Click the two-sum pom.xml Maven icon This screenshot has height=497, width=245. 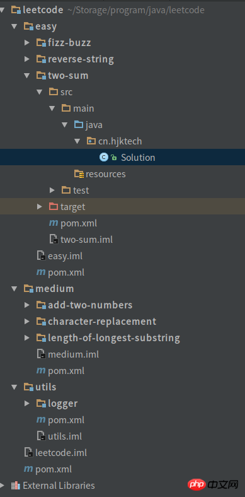pyautogui.click(x=54, y=223)
